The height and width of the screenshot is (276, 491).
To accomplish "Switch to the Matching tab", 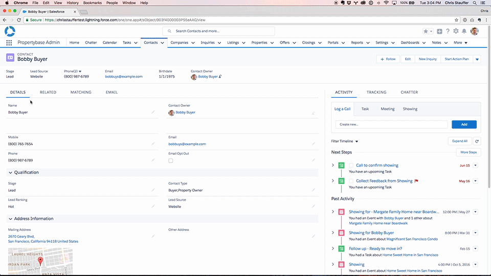I will click(x=81, y=93).
